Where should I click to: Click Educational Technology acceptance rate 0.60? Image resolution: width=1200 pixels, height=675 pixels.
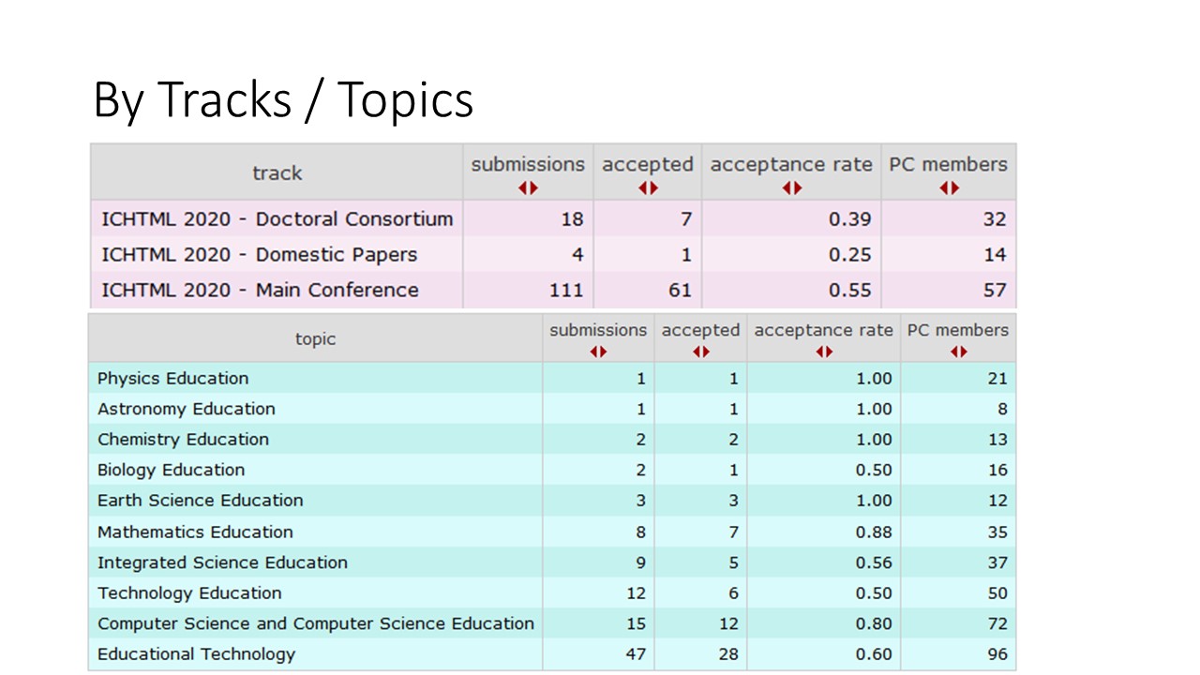click(874, 653)
